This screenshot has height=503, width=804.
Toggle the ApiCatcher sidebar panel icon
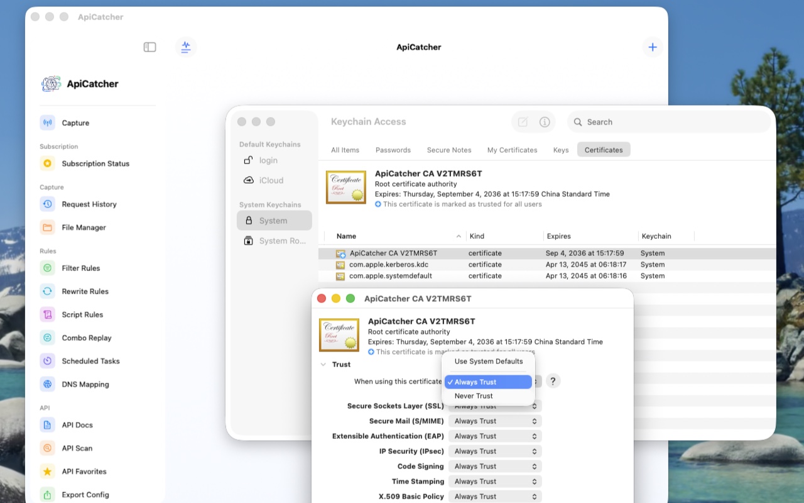[x=149, y=47]
